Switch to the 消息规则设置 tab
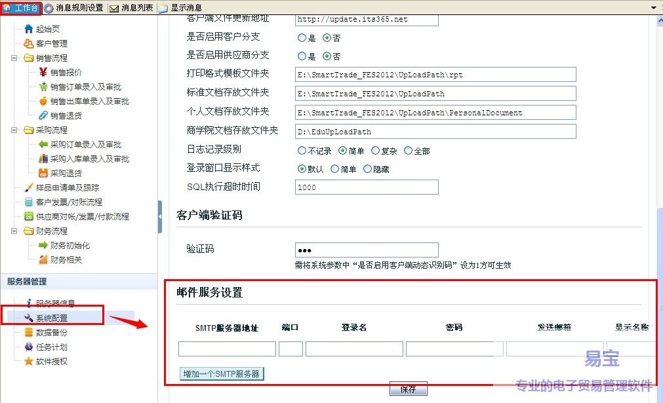Screen dimensions: 663x403 point(74,8)
